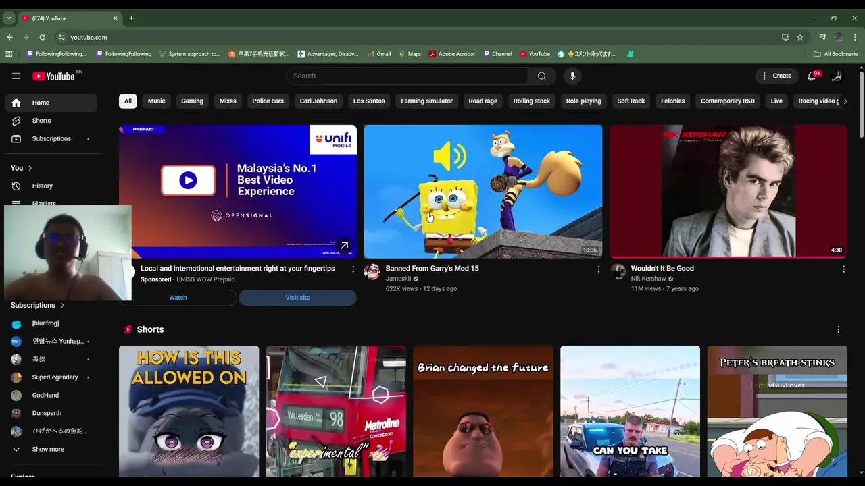Screen dimensions: 865x486
Task: Expand the Subscriptions section chevron
Action: coord(62,306)
